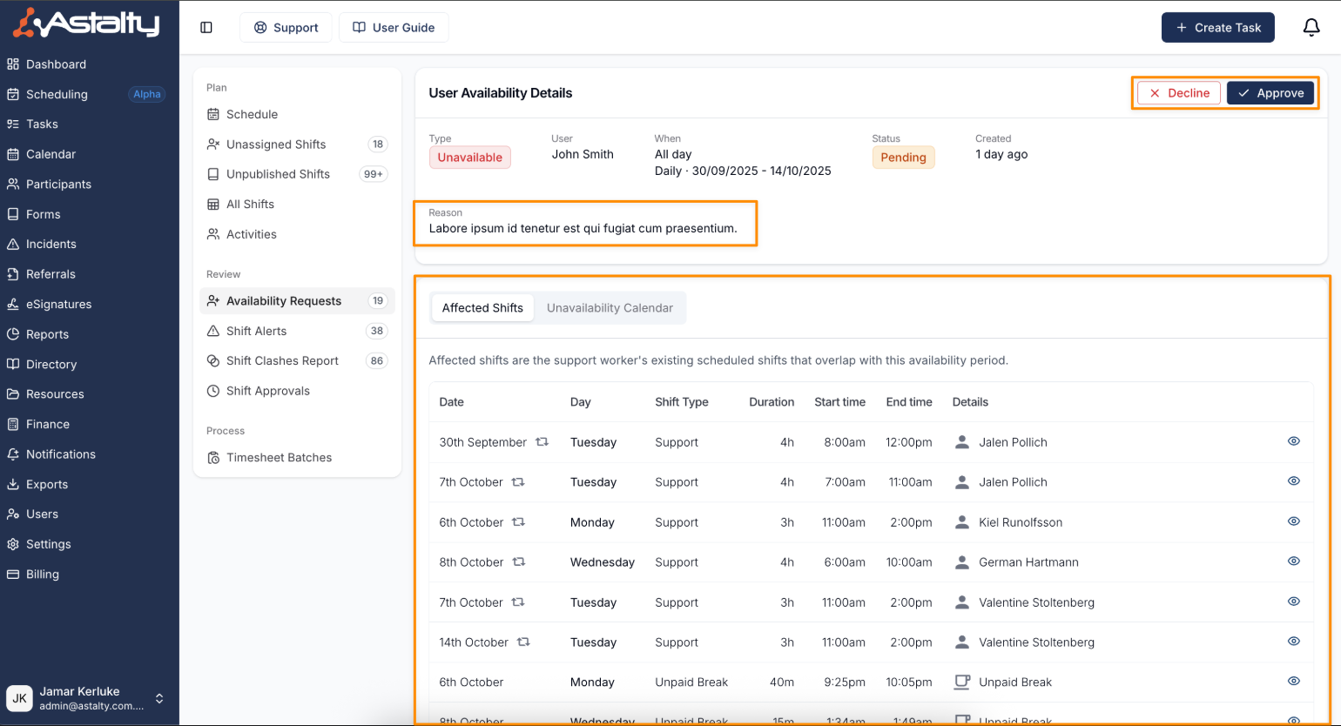The height and width of the screenshot is (726, 1341).
Task: Approve the availability request
Action: [x=1270, y=93]
